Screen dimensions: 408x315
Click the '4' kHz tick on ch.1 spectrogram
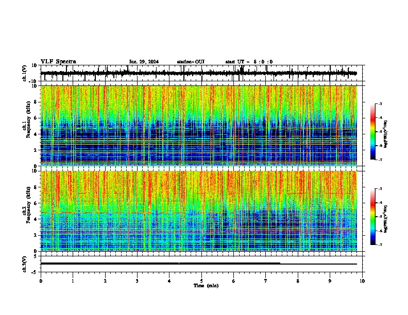pos(36,134)
